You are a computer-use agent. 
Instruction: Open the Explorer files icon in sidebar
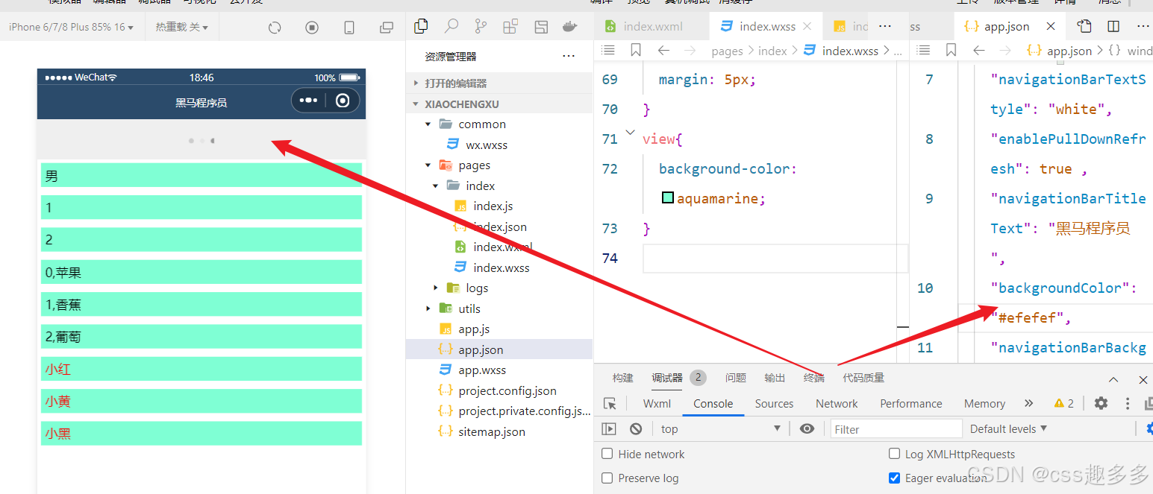tap(421, 27)
